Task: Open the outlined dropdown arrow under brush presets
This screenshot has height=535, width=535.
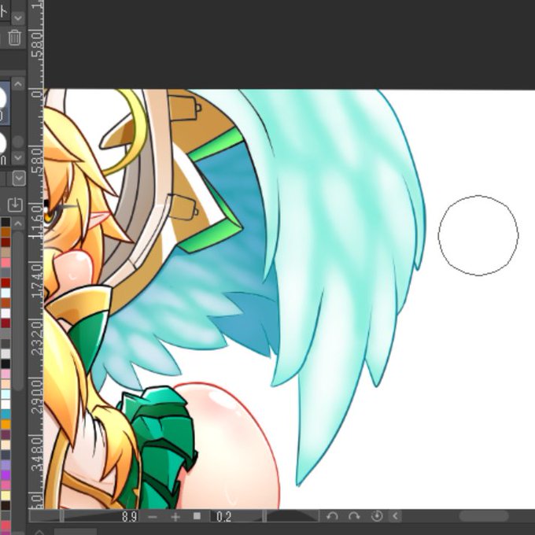Action: (19, 178)
